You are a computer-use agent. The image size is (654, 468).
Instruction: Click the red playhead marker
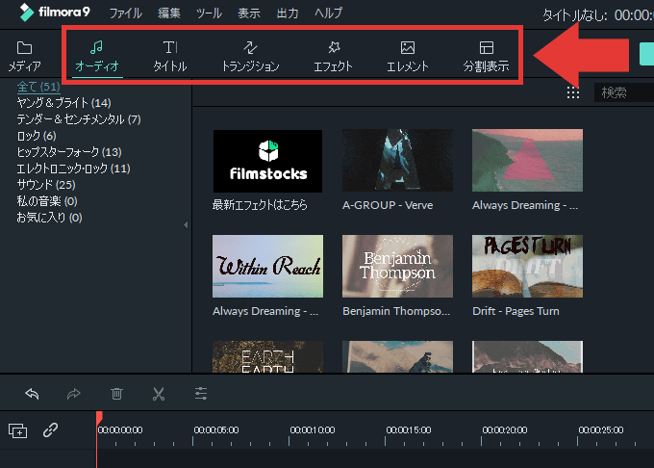pos(99,418)
